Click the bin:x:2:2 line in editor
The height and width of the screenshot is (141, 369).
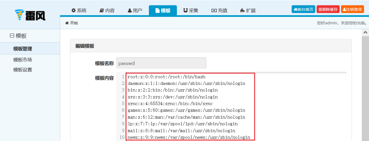(x=173, y=90)
